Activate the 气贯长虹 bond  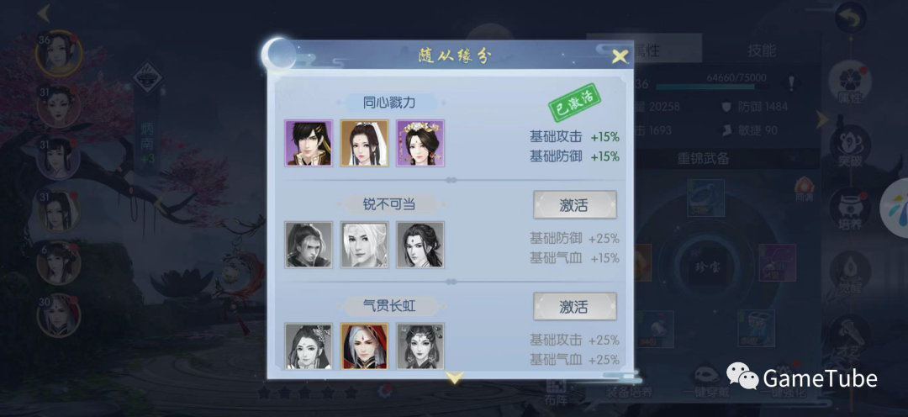pyautogui.click(x=574, y=306)
